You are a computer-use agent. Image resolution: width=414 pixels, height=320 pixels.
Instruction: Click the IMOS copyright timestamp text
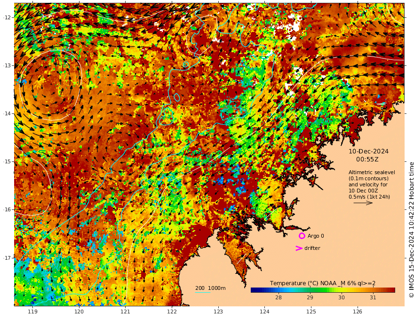411,230
